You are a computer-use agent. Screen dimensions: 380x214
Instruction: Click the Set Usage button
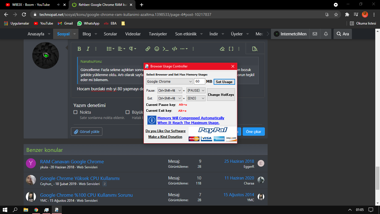pos(224,82)
